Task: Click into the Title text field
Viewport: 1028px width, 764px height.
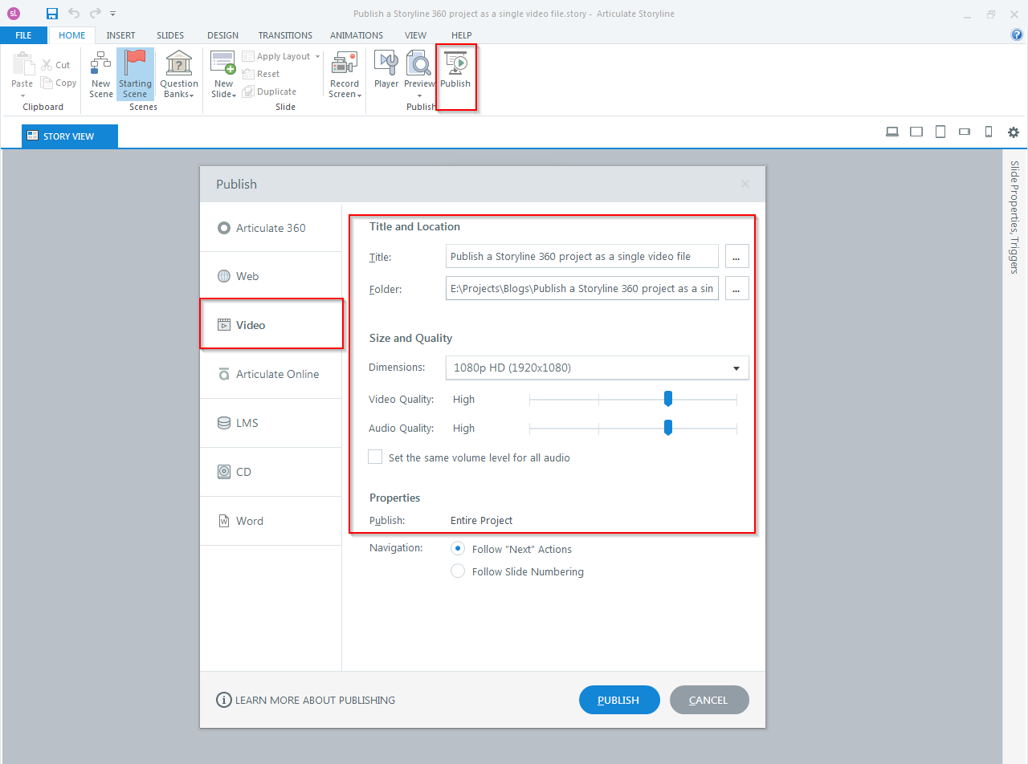Action: tap(582, 257)
